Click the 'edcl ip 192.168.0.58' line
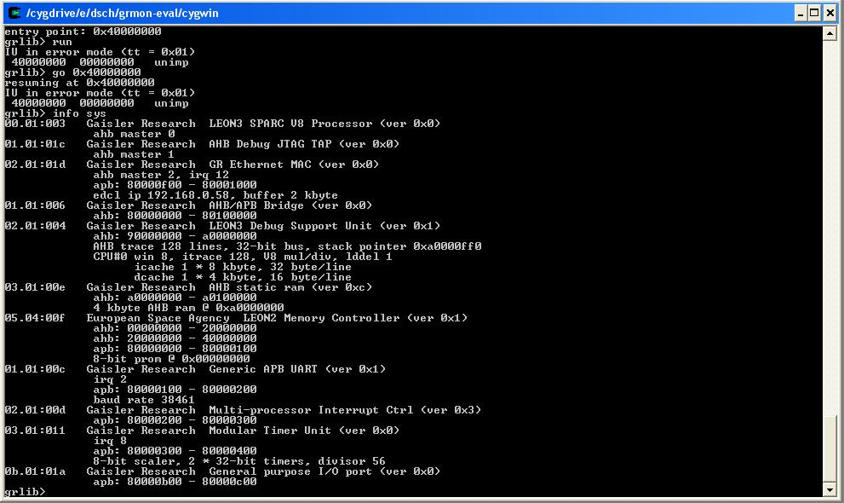844x503 pixels. pyautogui.click(x=215, y=195)
